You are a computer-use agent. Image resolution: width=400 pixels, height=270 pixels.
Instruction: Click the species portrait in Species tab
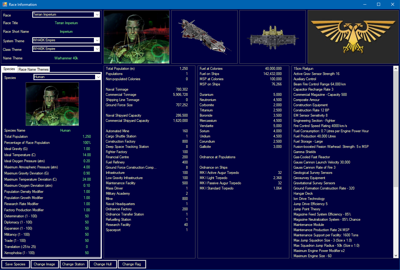52,104
